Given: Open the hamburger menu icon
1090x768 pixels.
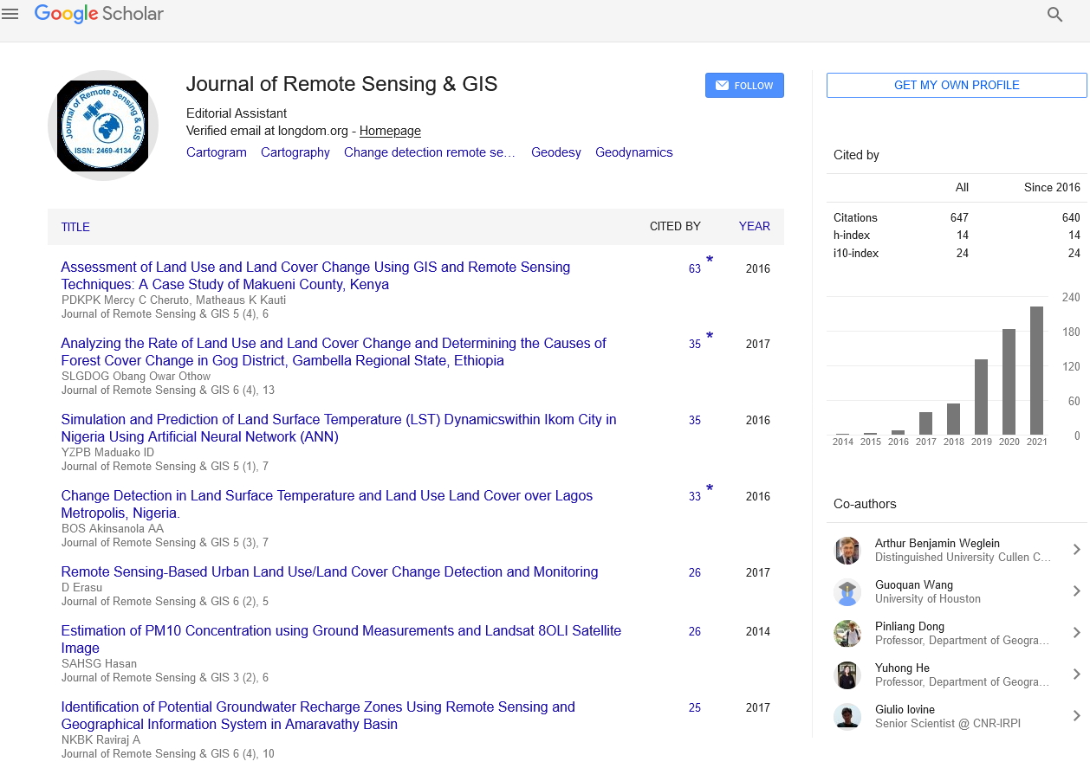Looking at the screenshot, I should click(10, 14).
